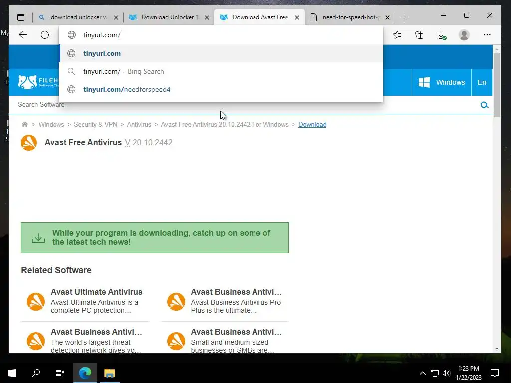Open a new tab with plus icon
Viewport: 511px width, 383px height.
(x=404, y=17)
